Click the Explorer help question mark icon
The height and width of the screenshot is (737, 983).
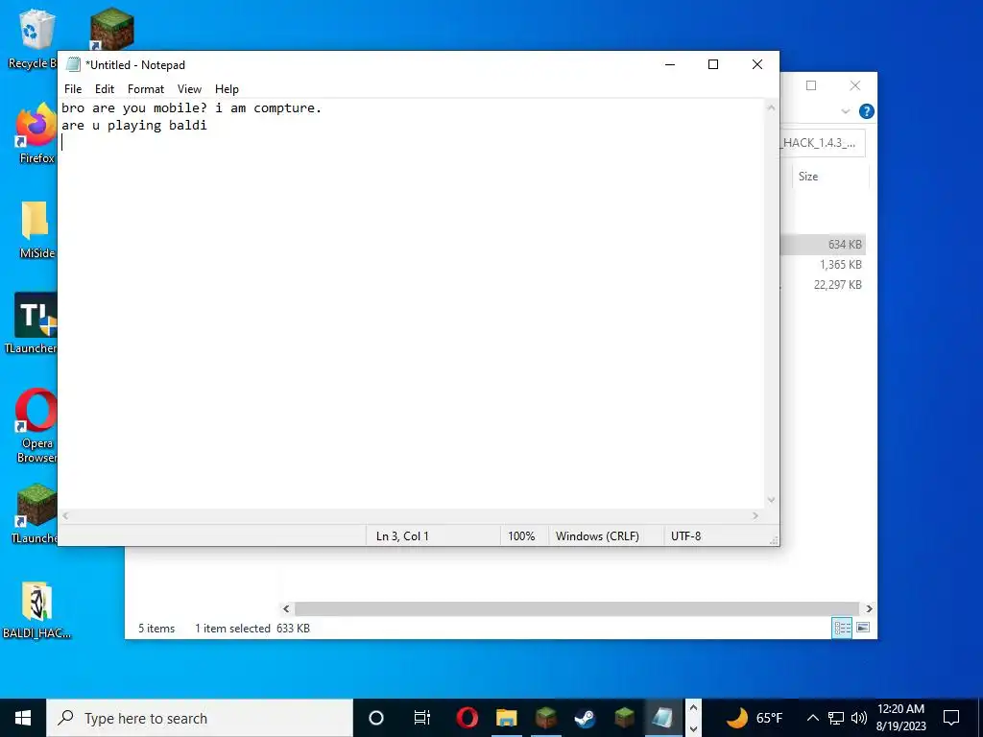point(867,111)
